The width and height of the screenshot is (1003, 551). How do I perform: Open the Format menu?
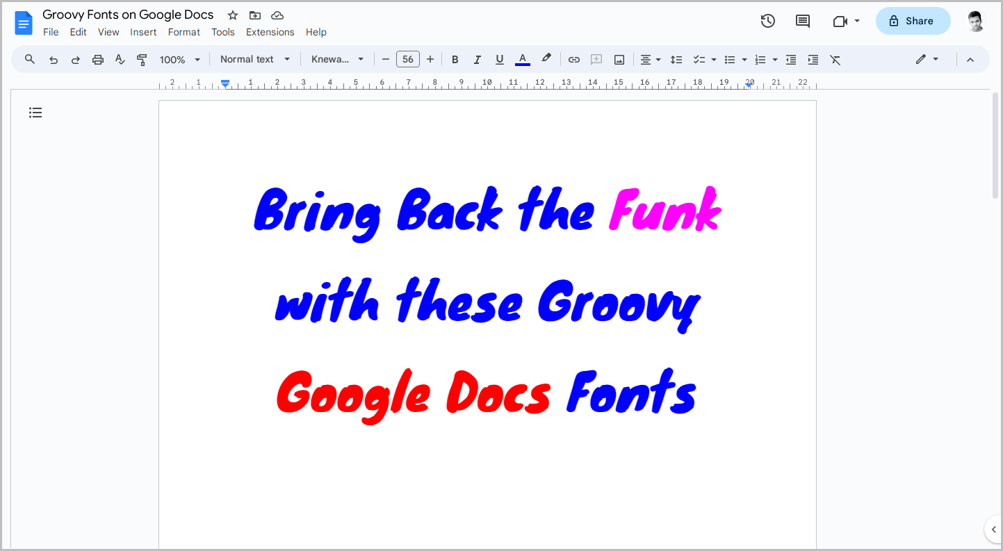[x=184, y=32]
